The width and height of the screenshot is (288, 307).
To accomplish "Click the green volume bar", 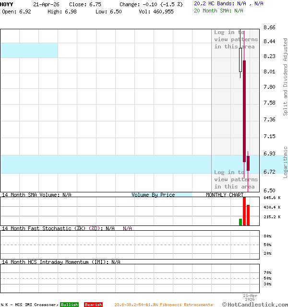I will (240, 222).
